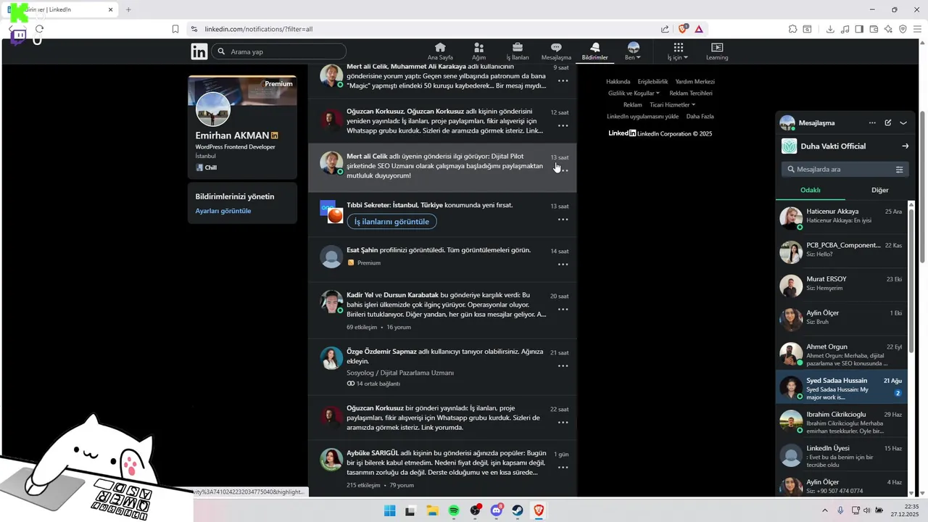The height and width of the screenshot is (522, 928).
Task: Open Emirhan AKMAN profile name
Action: click(x=232, y=136)
